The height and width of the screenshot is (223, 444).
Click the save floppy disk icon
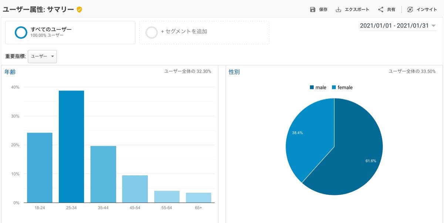pyautogui.click(x=313, y=10)
